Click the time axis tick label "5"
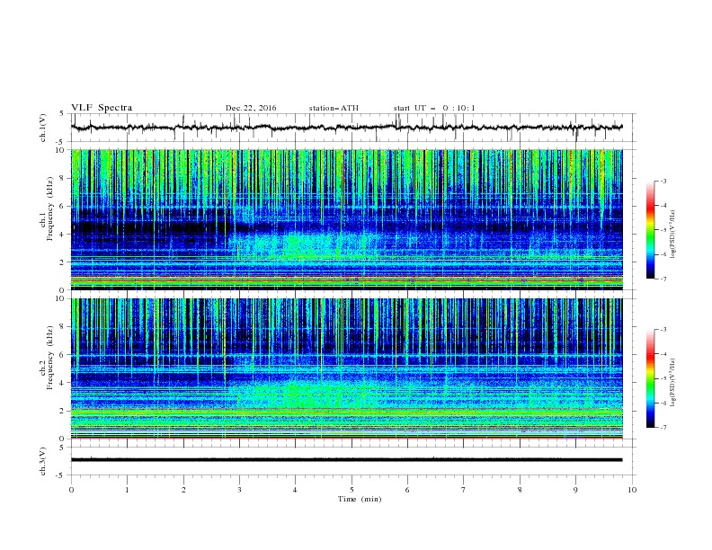The height and width of the screenshot is (550, 712). (352, 490)
